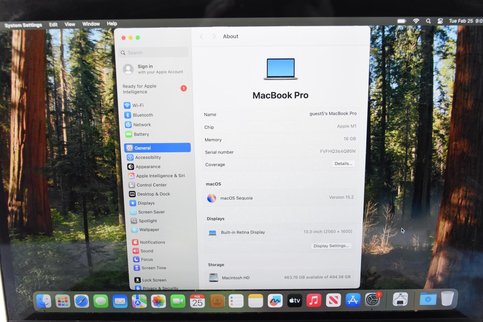Open Control Center settings
483x322 pixels.
(x=148, y=185)
